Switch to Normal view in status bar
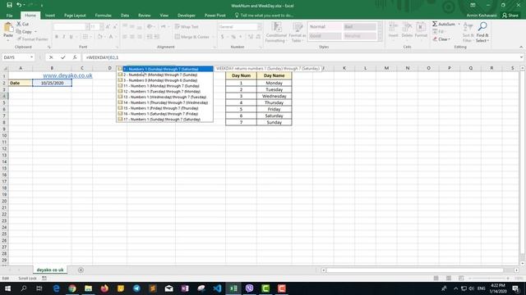526x295 pixels. 436,279
